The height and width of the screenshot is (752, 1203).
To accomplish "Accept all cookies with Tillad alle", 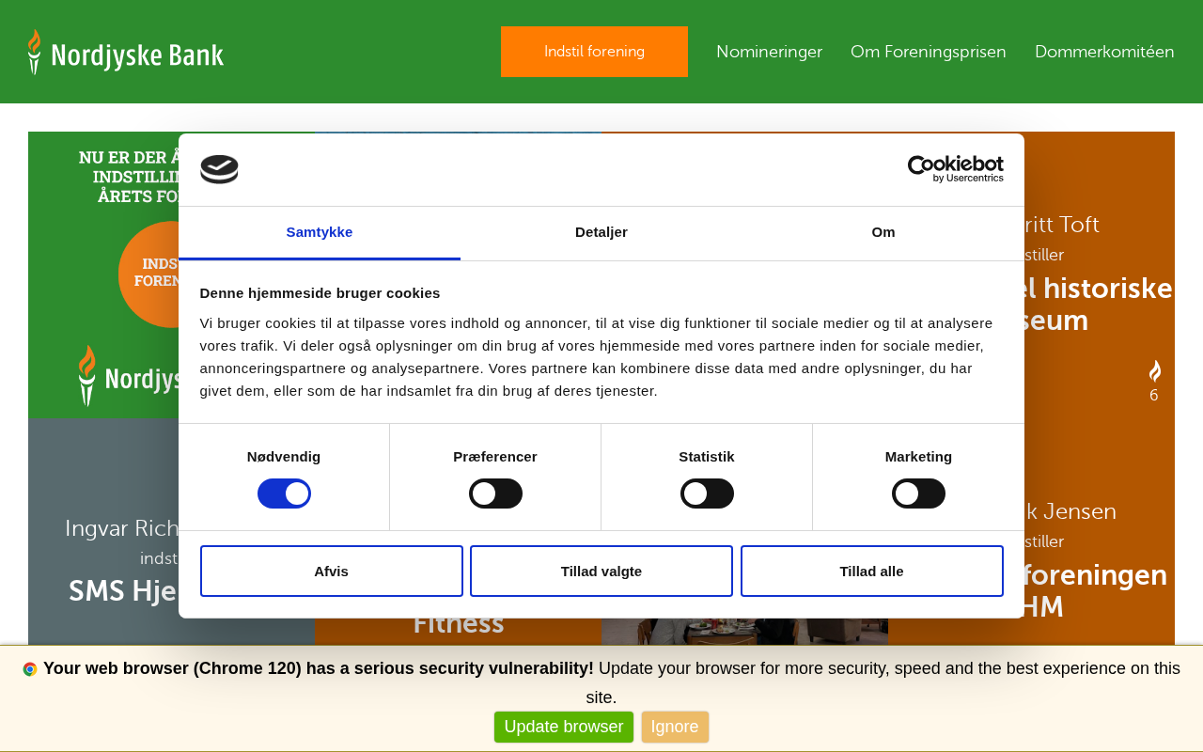I will pos(872,571).
